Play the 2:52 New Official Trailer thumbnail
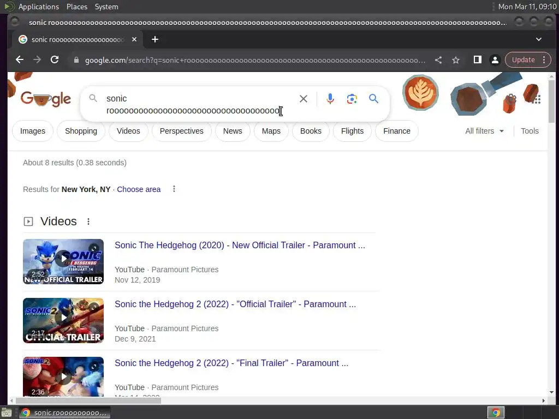 coord(63,261)
